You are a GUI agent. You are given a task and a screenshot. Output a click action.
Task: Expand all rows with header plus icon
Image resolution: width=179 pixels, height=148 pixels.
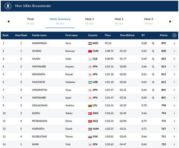[174, 35]
